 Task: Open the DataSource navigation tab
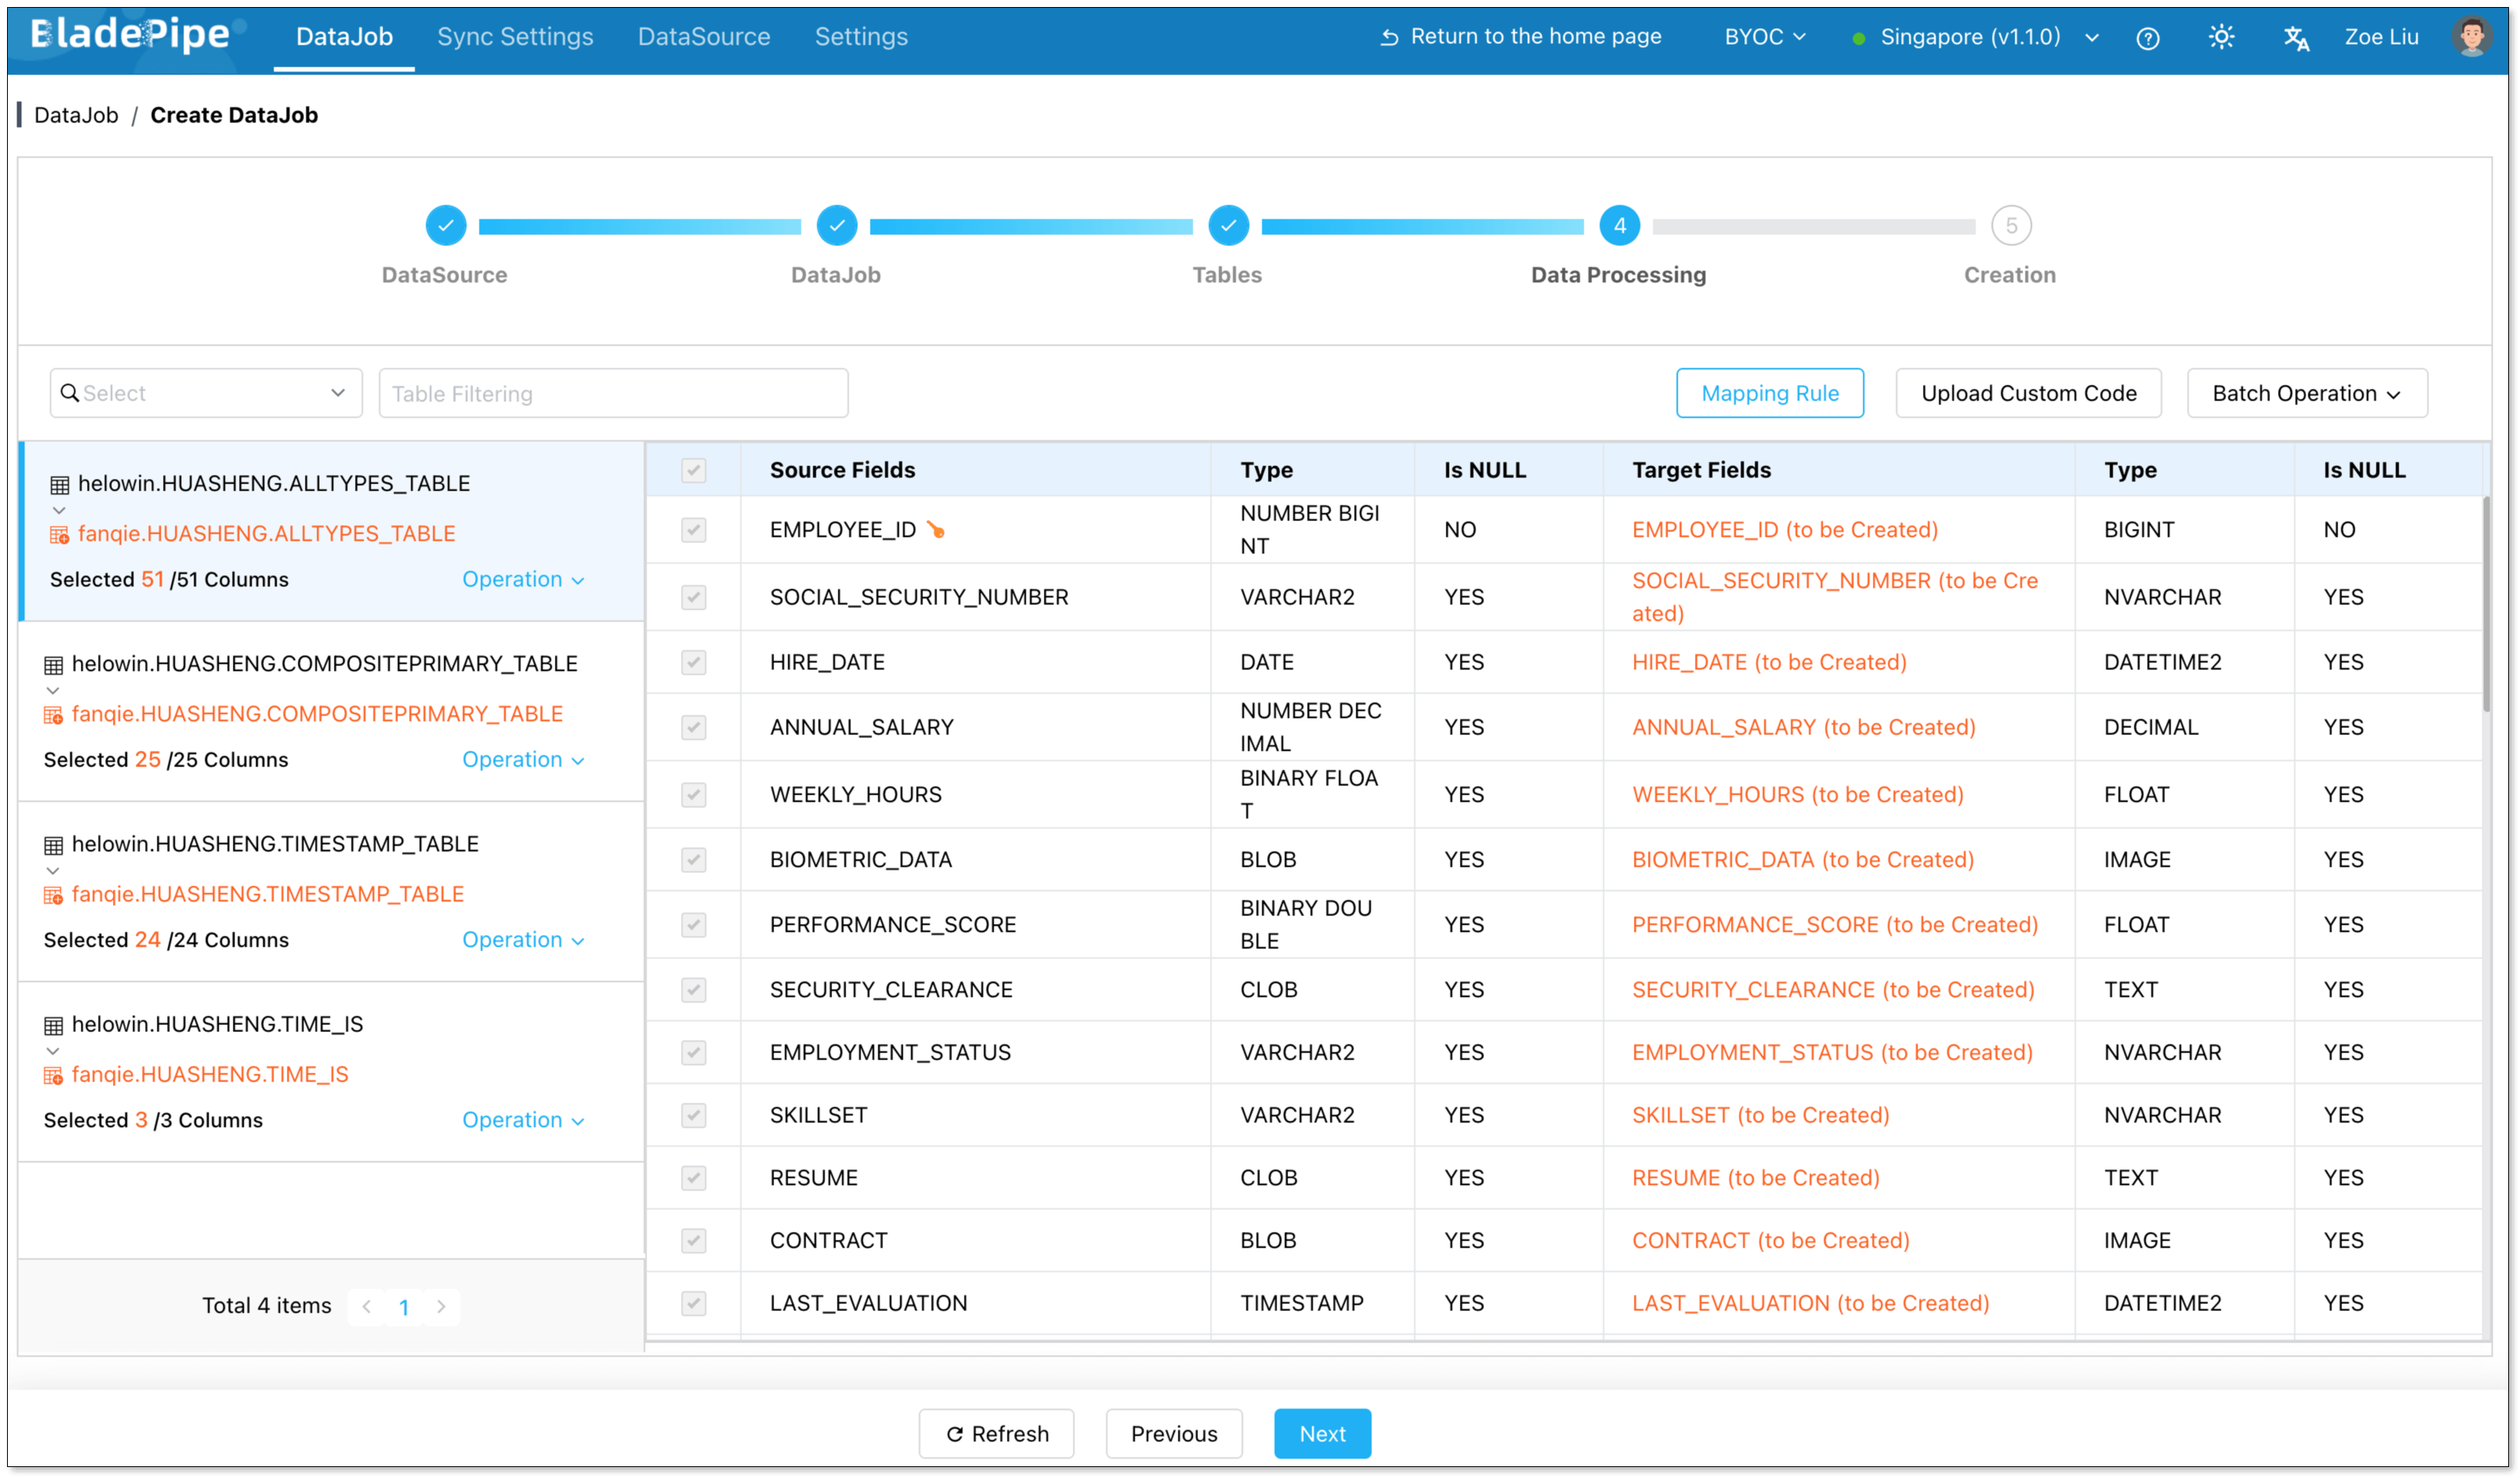(703, 37)
